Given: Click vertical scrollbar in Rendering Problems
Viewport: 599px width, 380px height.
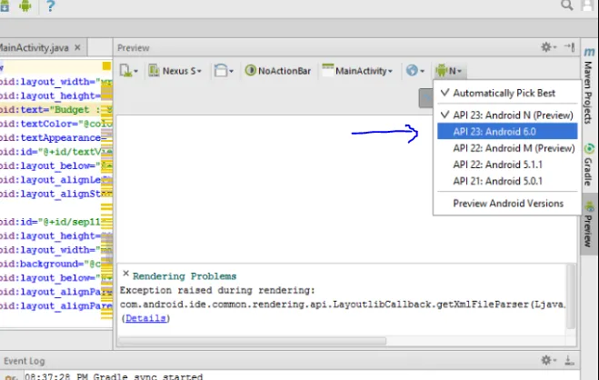Looking at the screenshot, I should (x=571, y=296).
